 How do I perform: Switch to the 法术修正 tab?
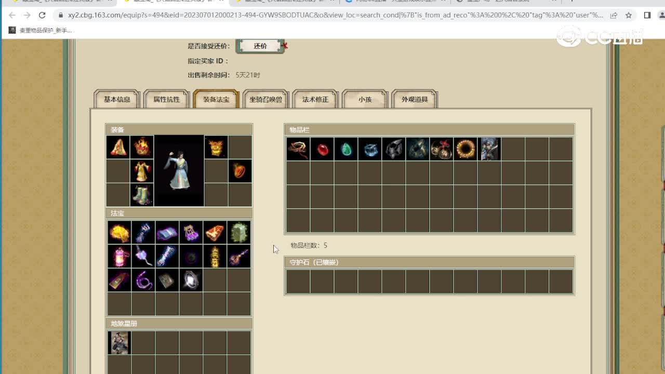tap(315, 99)
